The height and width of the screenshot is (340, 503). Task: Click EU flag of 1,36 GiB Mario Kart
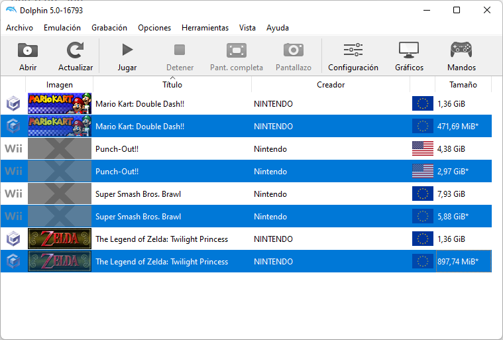(x=423, y=103)
